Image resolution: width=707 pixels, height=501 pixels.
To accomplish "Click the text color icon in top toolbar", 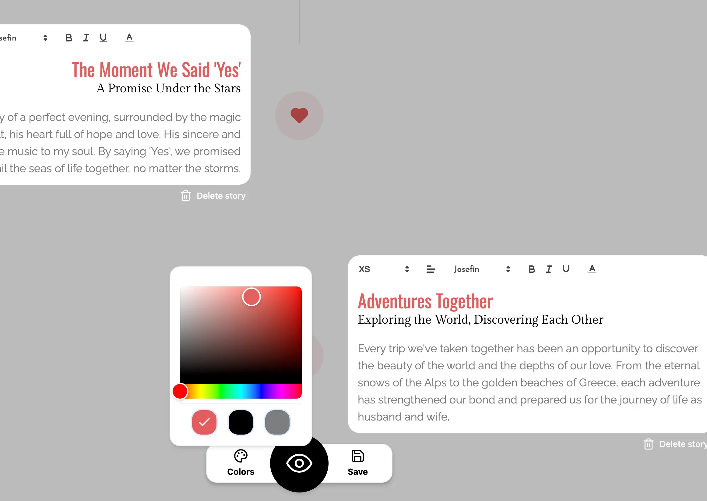I will click(x=129, y=37).
